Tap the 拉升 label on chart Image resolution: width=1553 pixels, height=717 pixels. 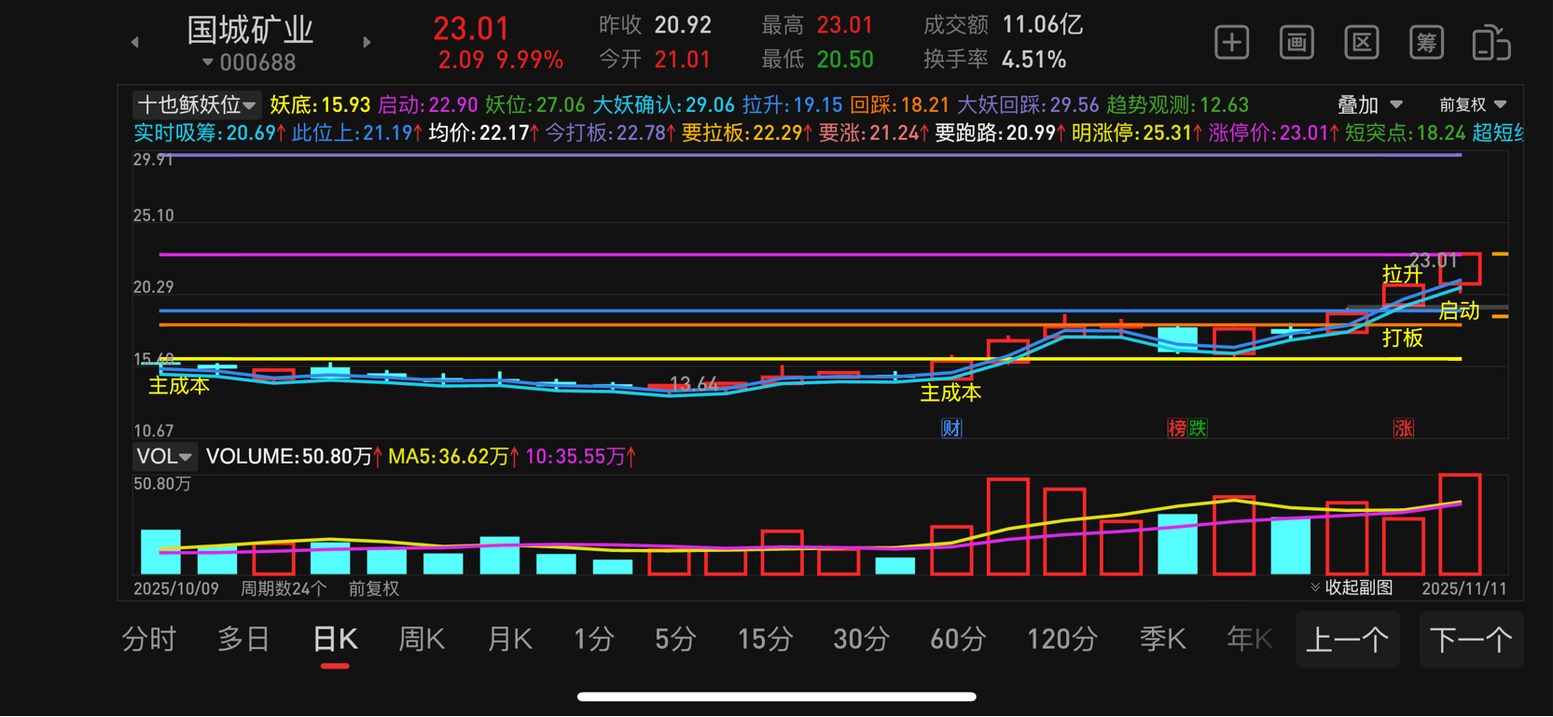pos(1402,274)
